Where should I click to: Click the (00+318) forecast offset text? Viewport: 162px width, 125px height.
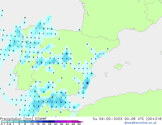point(154,119)
